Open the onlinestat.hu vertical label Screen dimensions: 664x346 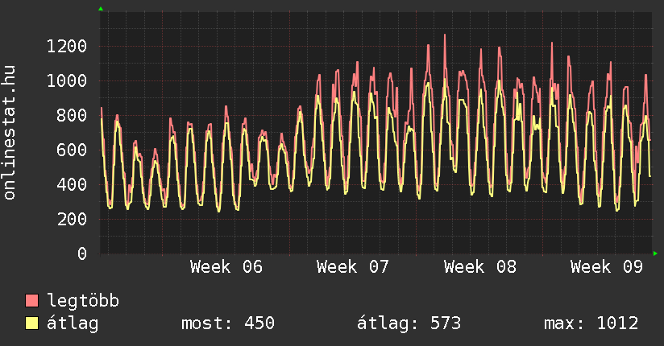point(10,134)
